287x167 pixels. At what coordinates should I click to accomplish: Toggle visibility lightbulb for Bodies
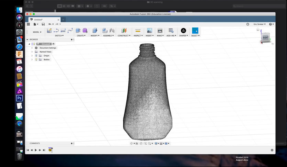[36, 59]
